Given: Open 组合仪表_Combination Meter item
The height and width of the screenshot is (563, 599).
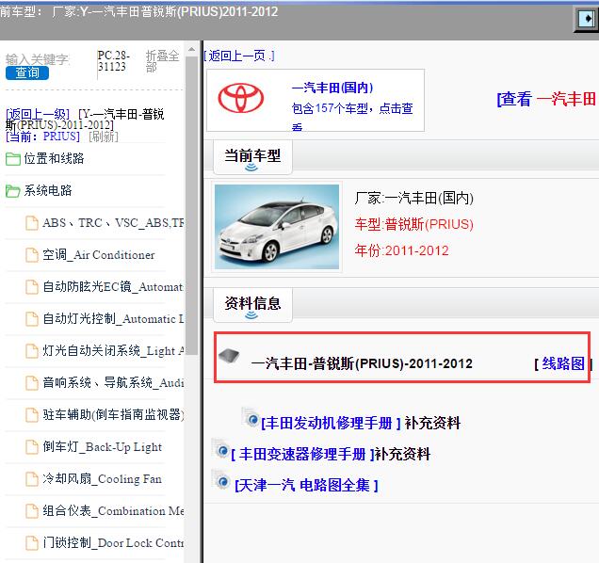Looking at the screenshot, I should pyautogui.click(x=113, y=510).
